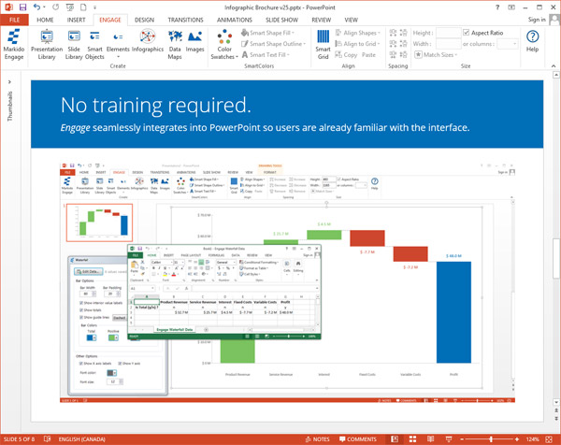Open the Elements dropdown
This screenshot has width=561, height=445.
(x=118, y=45)
